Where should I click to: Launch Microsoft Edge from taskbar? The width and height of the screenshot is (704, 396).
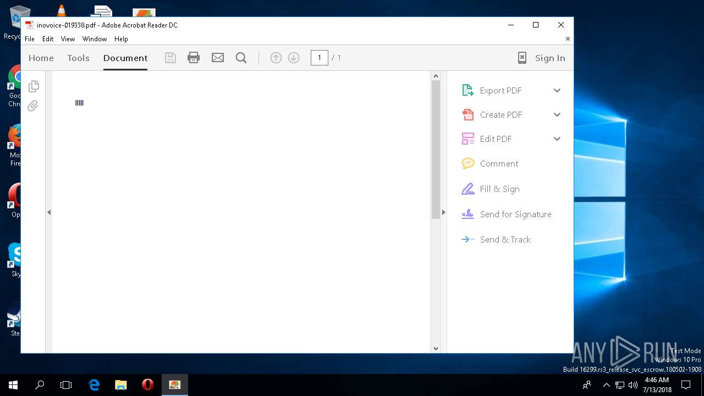pos(94,385)
